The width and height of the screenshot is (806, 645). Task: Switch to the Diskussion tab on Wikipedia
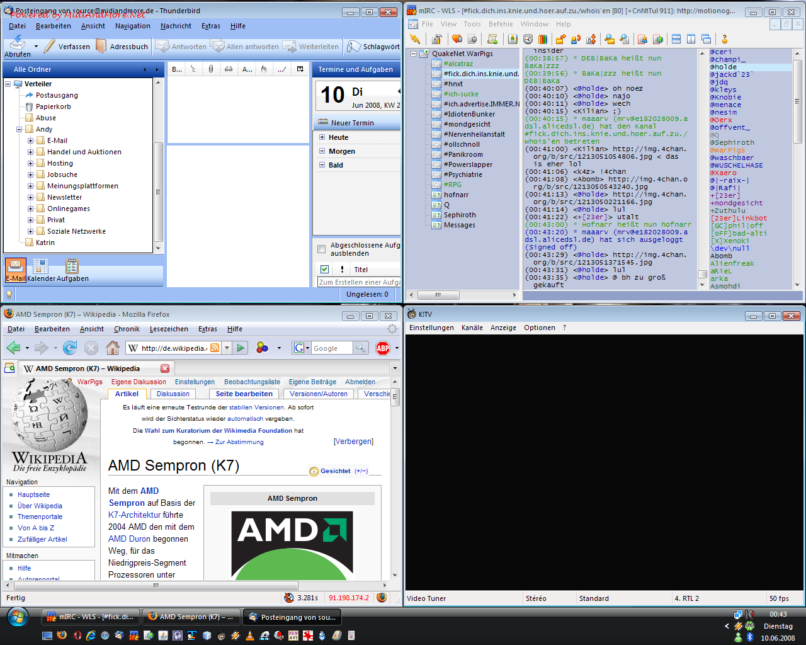click(x=173, y=394)
